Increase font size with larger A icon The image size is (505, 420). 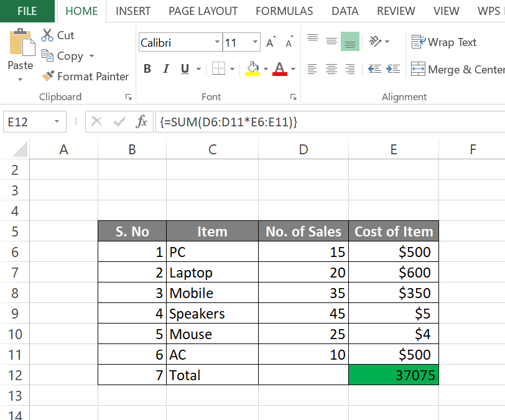270,43
